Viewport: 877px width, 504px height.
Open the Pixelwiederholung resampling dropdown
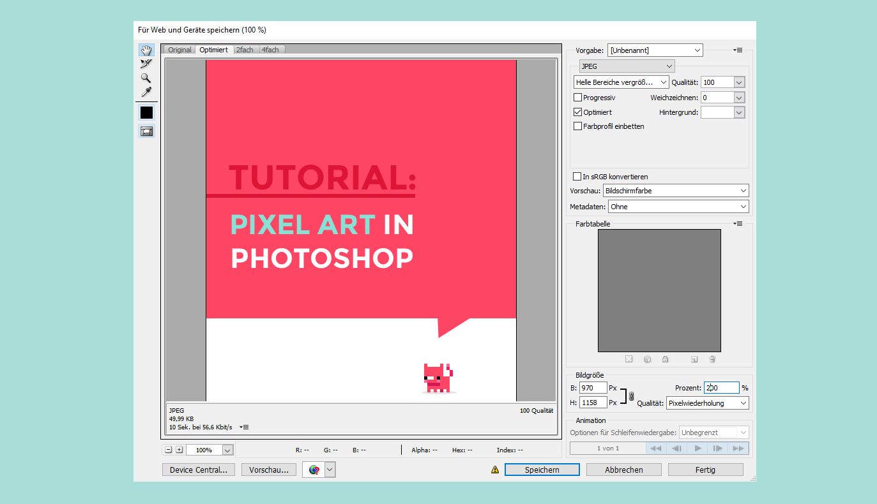(x=707, y=403)
